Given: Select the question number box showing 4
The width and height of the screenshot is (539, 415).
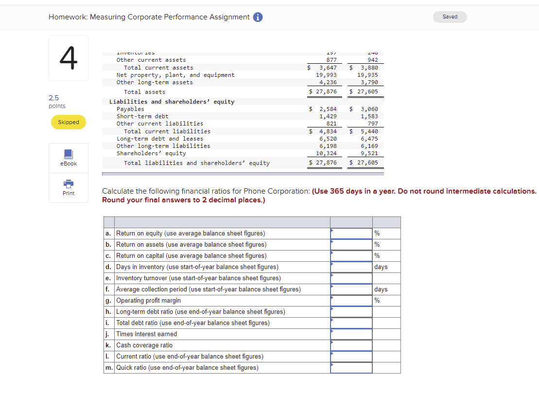Looking at the screenshot, I should pyautogui.click(x=68, y=57).
